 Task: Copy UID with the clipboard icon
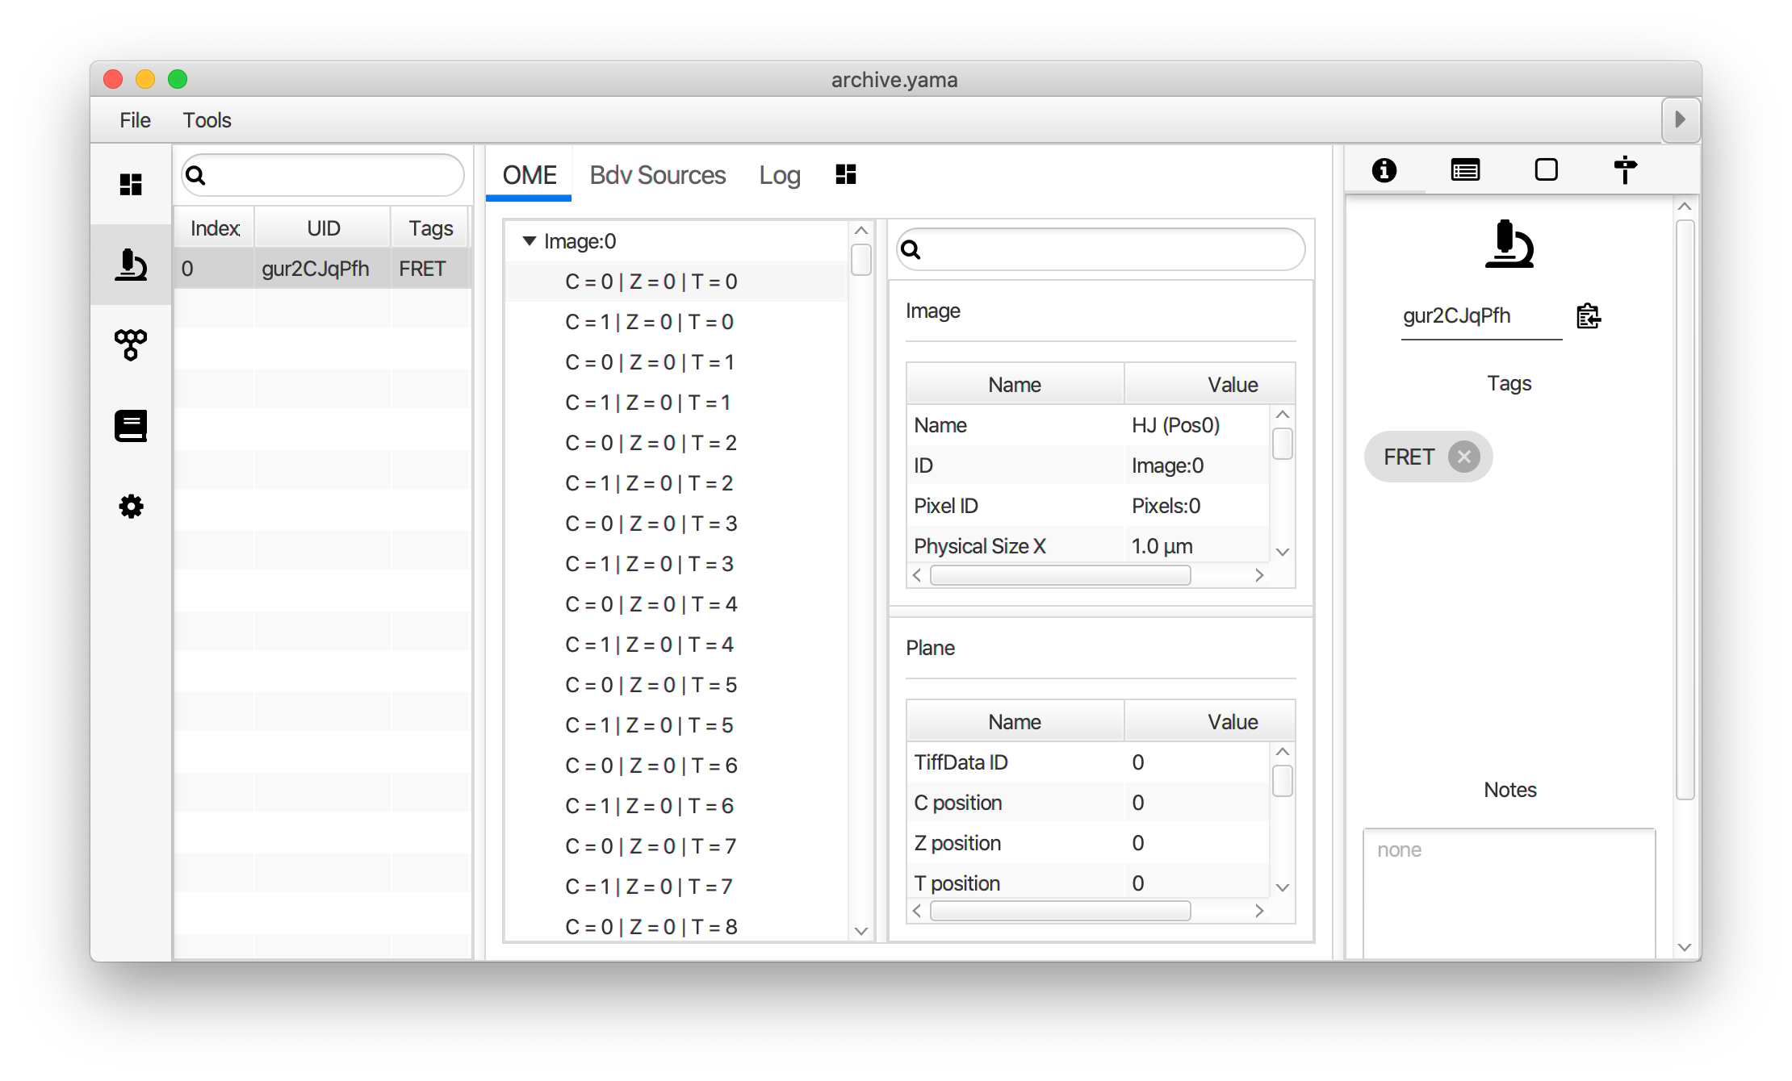click(1588, 315)
